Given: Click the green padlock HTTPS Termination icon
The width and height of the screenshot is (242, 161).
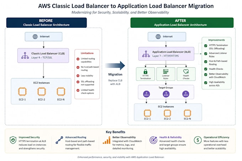Looking at the screenshot, I should 146,71.
